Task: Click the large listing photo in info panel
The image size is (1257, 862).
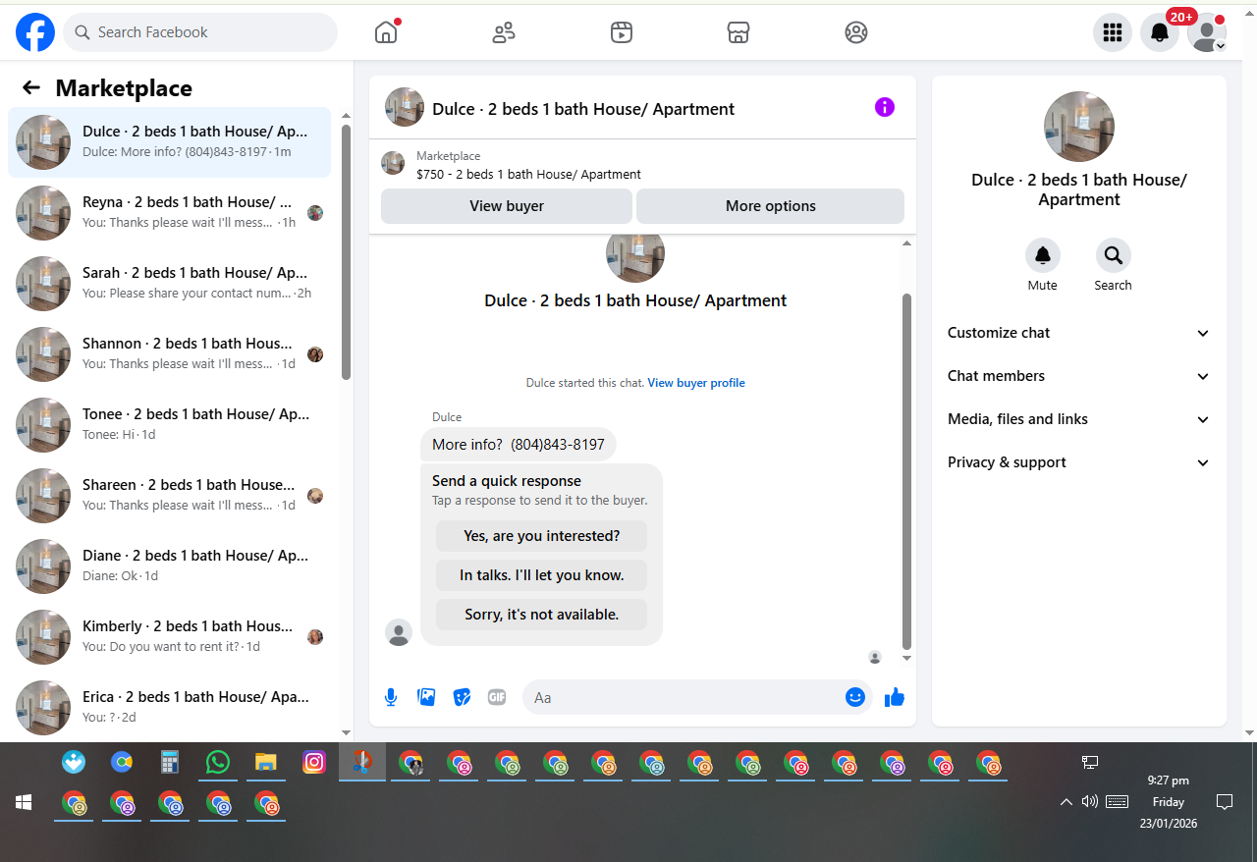Action: tap(1079, 127)
